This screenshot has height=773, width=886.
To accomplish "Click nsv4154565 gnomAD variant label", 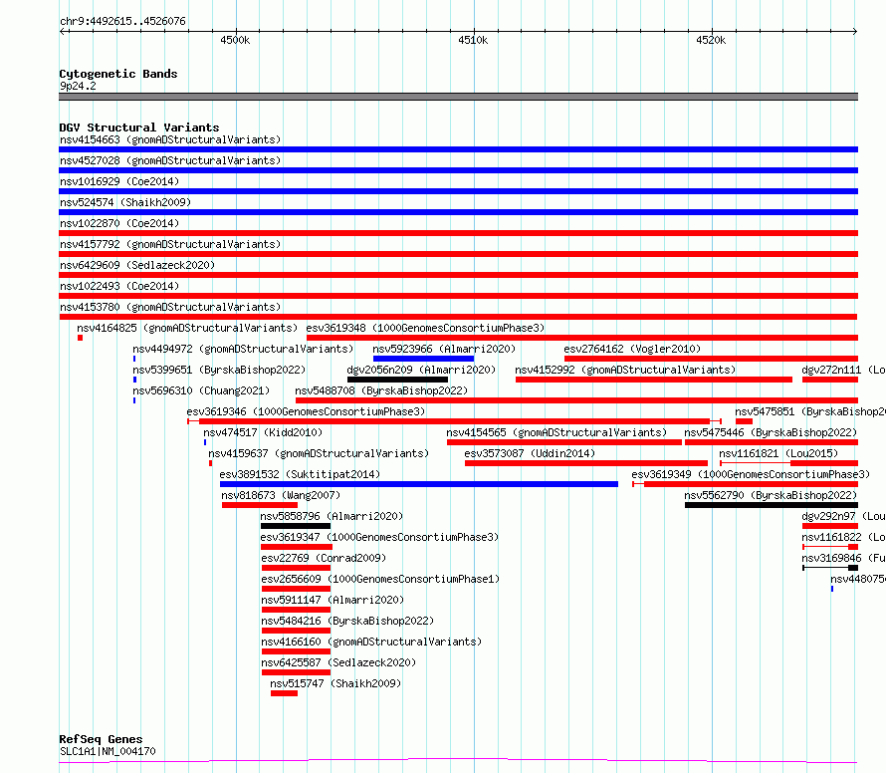I will click(556, 432).
